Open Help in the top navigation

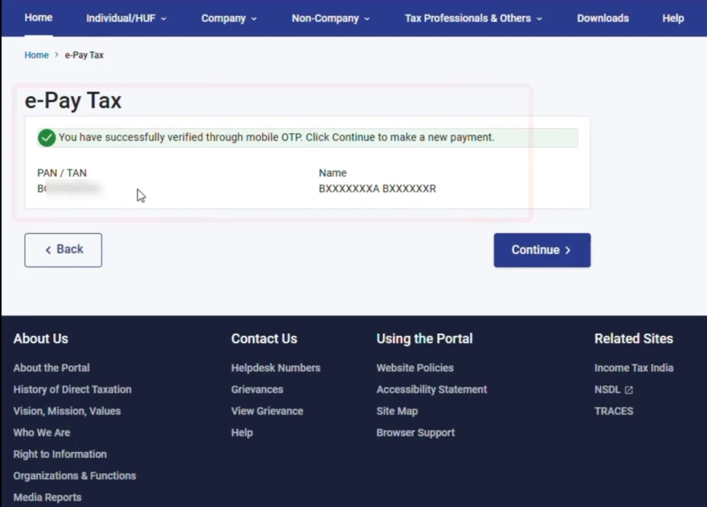click(x=672, y=19)
